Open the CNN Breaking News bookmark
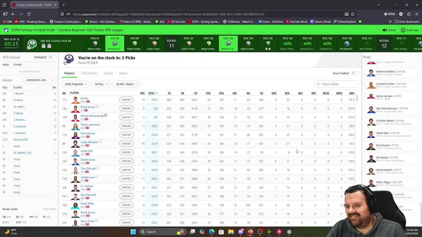The image size is (422, 237). pyautogui.click(x=31, y=22)
